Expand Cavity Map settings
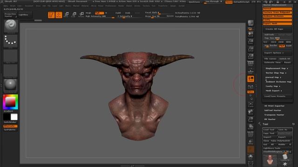This screenshot has width=298, height=167. point(273,86)
